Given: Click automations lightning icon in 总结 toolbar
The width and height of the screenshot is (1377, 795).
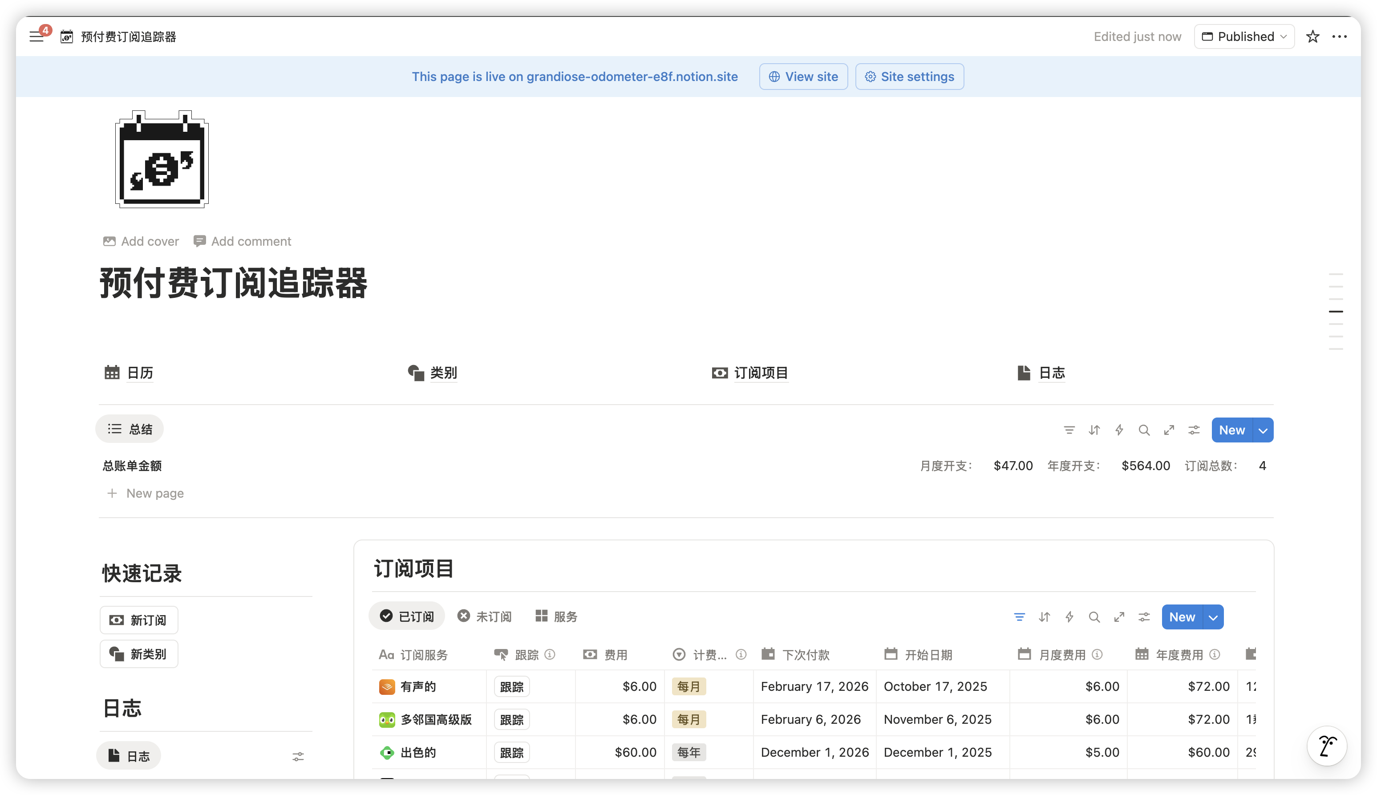Looking at the screenshot, I should [x=1119, y=430].
